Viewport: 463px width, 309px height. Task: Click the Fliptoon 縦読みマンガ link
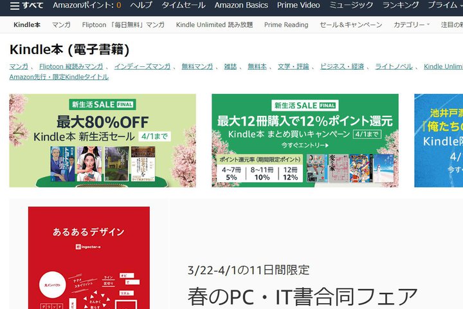(x=71, y=66)
